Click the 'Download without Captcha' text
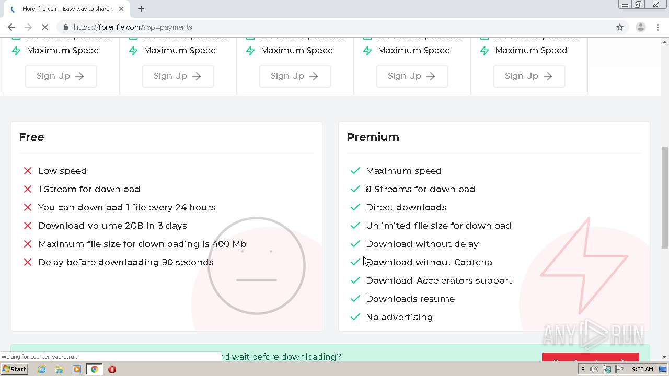The width and height of the screenshot is (669, 376). (429, 262)
